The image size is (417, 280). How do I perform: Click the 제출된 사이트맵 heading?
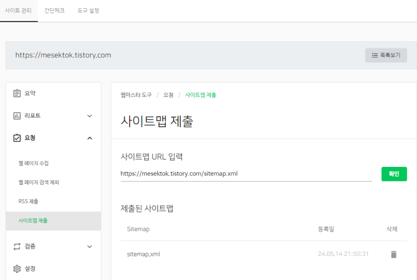point(147,208)
